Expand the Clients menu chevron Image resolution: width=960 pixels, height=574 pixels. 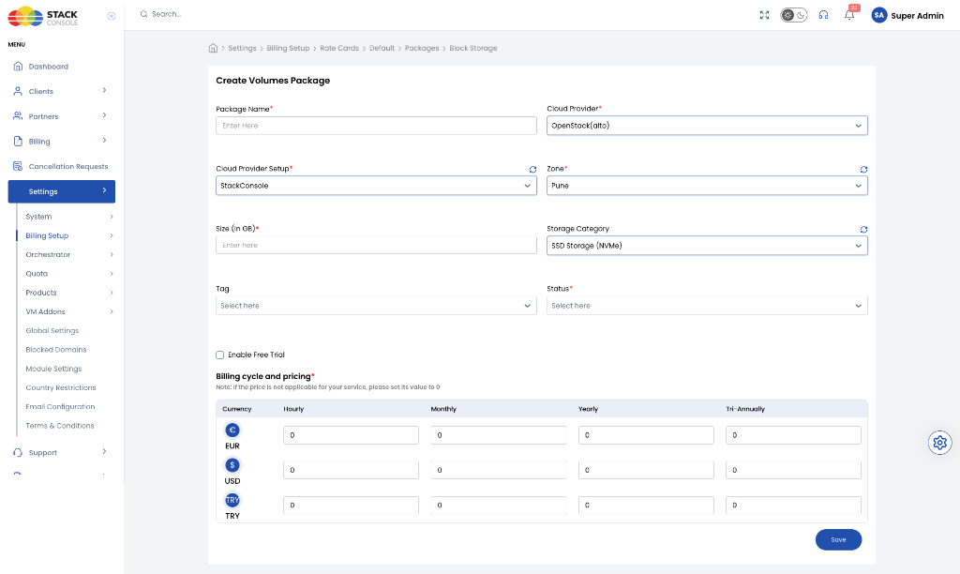[104, 90]
